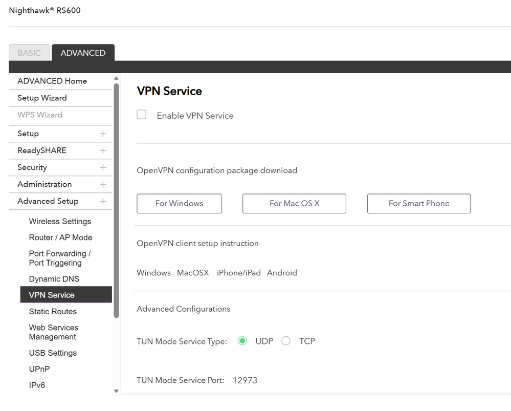Switch to the ADVANCED tab
This screenshot has height=411, width=511.
tap(83, 53)
